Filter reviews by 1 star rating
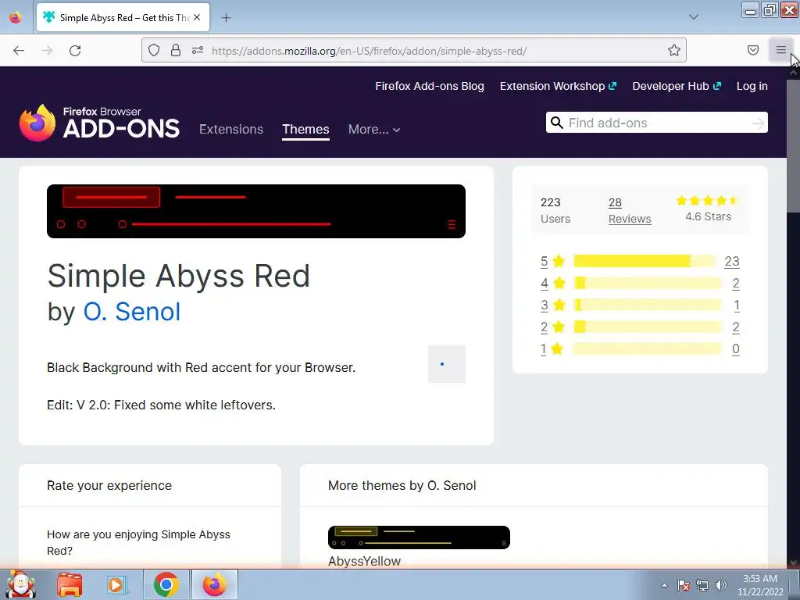Screen dimensions: 800x600 552,349
